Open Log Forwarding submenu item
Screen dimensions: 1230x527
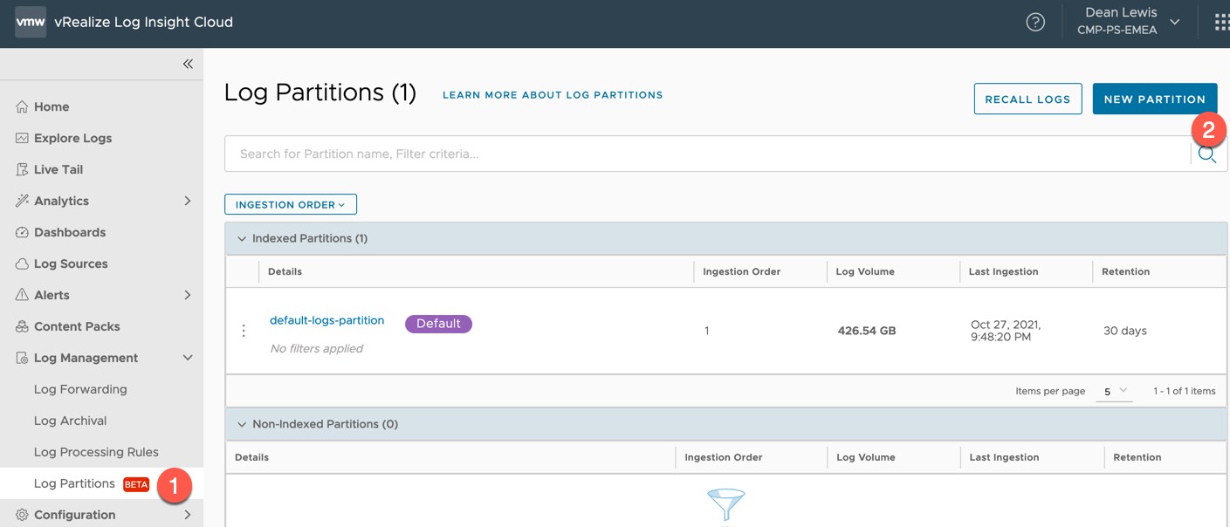point(80,389)
